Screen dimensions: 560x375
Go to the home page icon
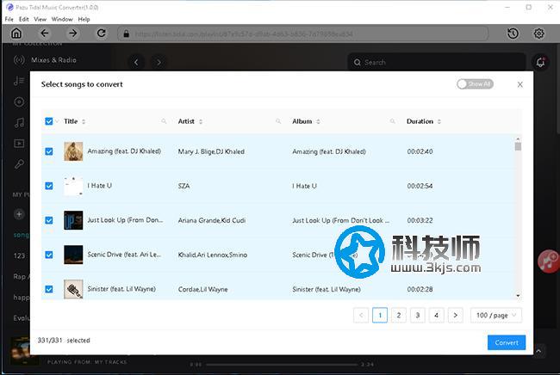click(x=16, y=34)
